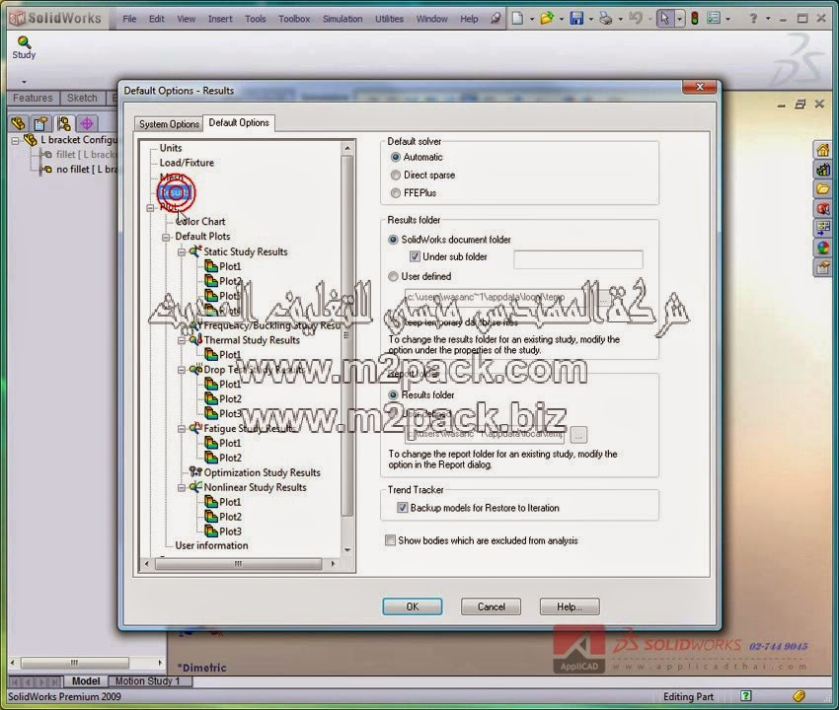Select the Color Chart tree item
The height and width of the screenshot is (710, 839).
click(200, 221)
